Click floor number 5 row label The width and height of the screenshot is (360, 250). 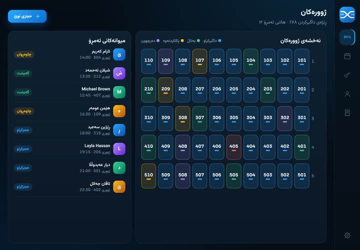[312, 176]
